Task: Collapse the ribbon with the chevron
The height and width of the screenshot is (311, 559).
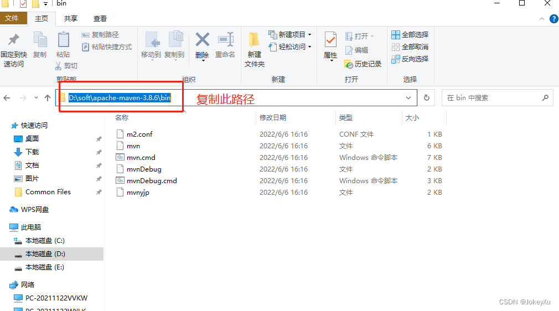Action: click(541, 19)
